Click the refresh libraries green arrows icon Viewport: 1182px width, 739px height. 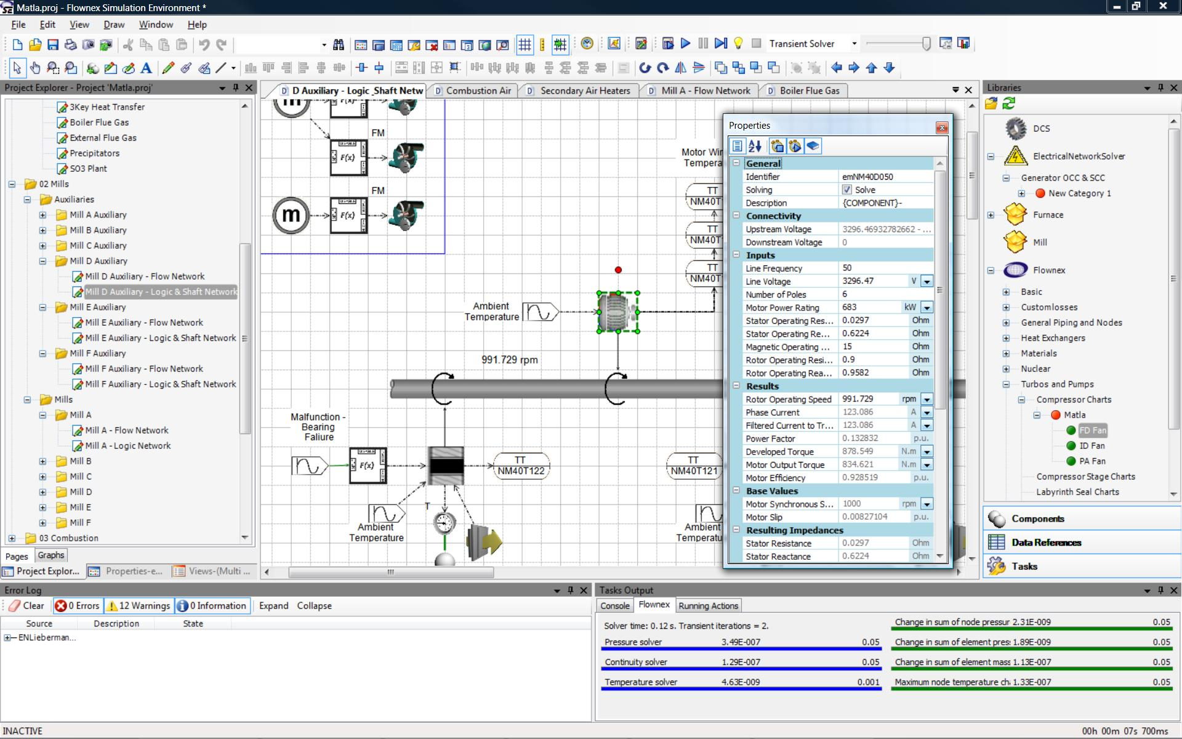point(1008,103)
